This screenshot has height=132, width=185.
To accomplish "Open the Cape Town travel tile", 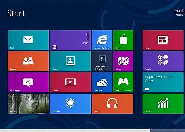I will coord(163,83).
